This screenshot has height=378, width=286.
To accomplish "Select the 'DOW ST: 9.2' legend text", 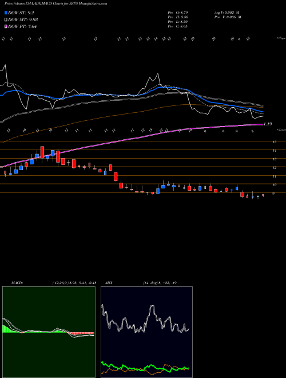I will pos(21,13).
